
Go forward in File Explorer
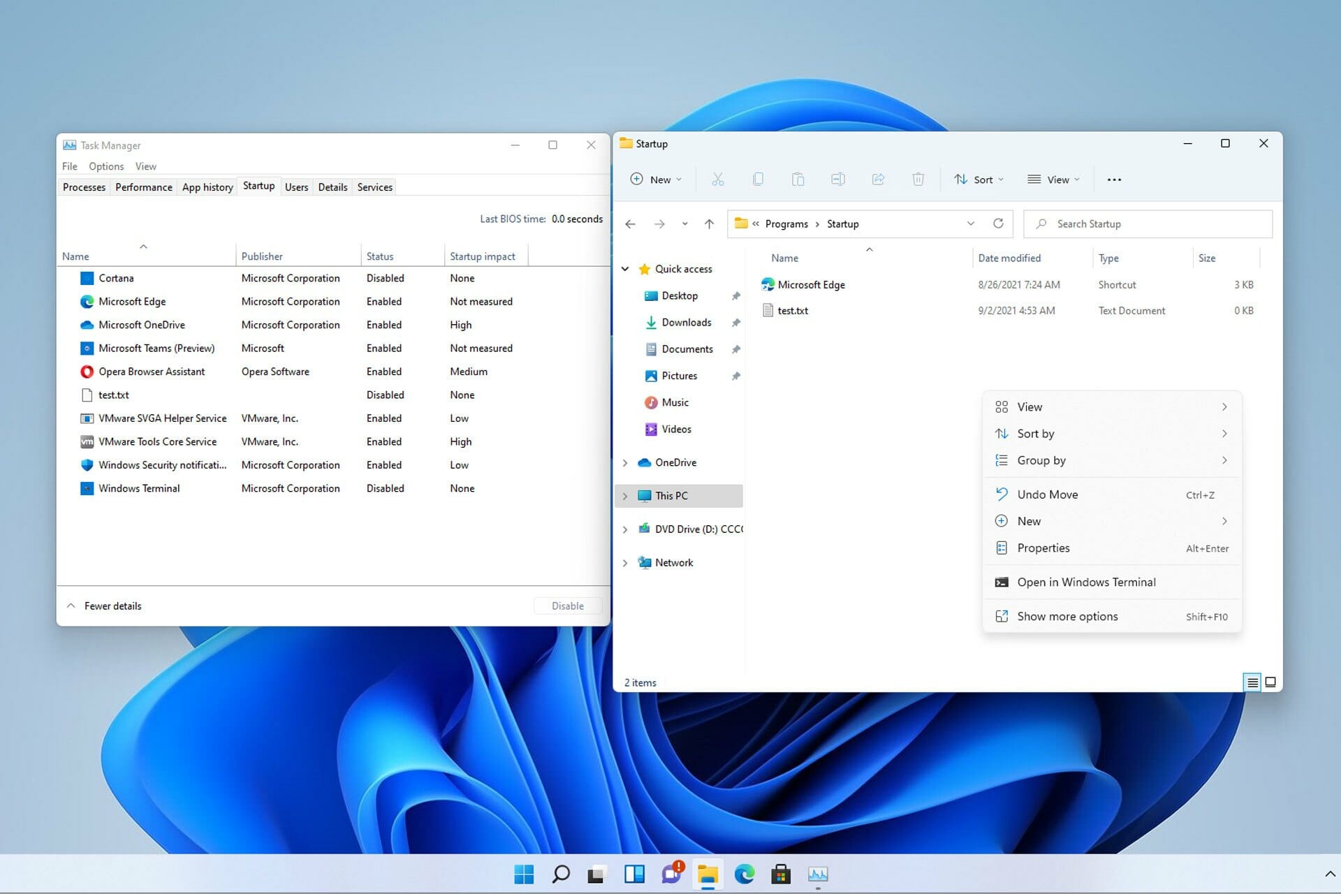[x=659, y=223]
